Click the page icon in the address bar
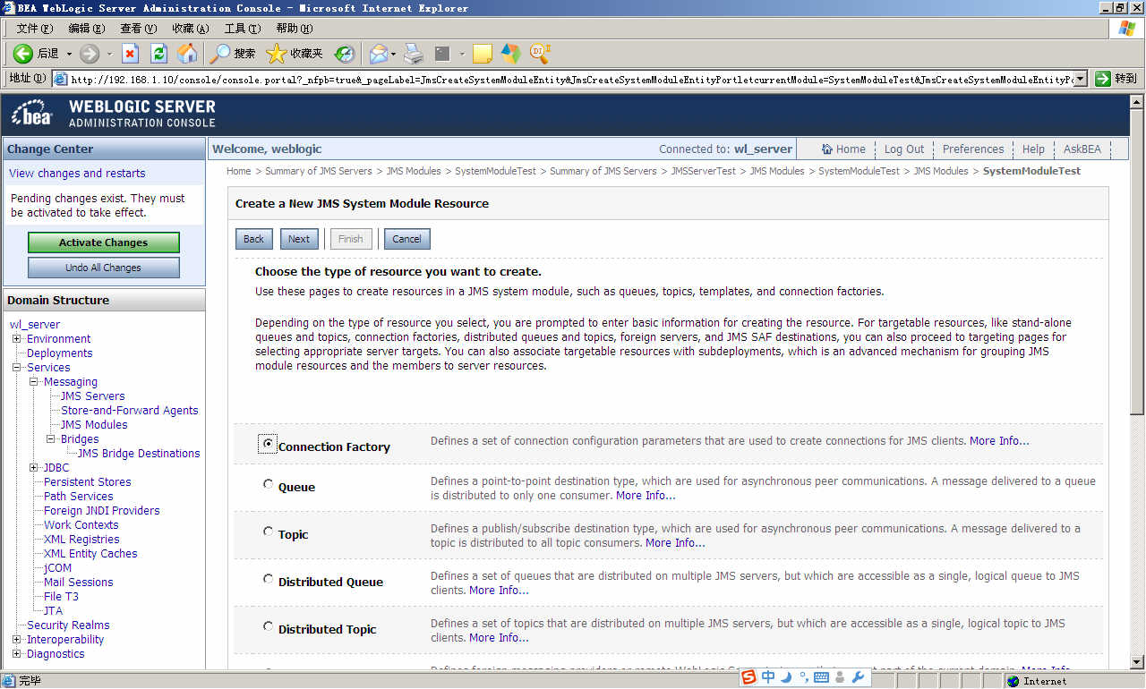The width and height of the screenshot is (1146, 689). point(61,79)
